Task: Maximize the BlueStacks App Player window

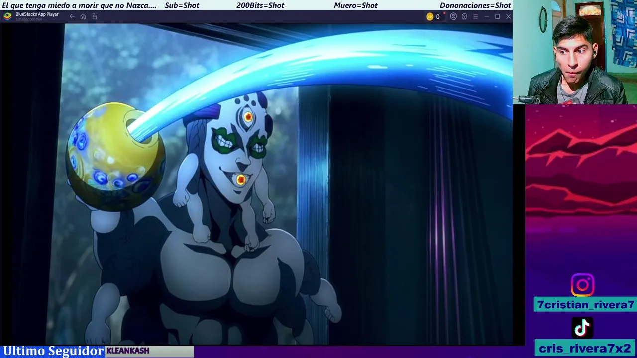Action: pyautogui.click(x=497, y=16)
